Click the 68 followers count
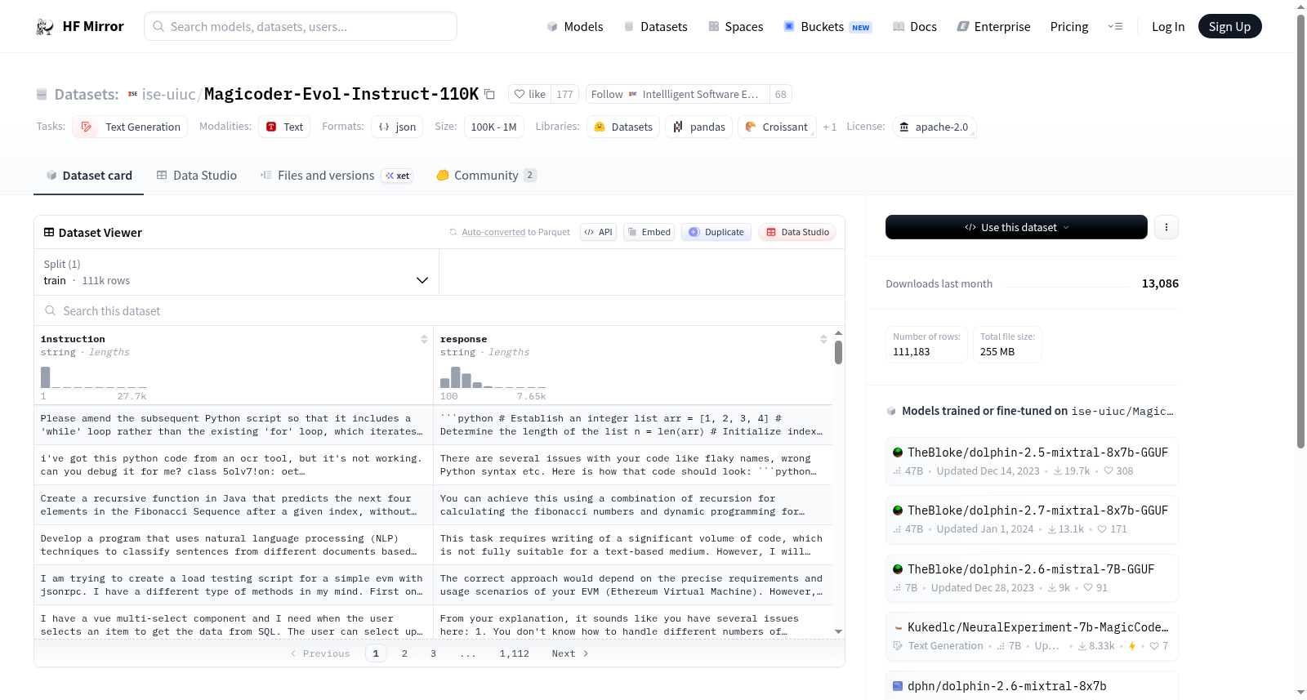Image resolution: width=1307 pixels, height=700 pixels. pyautogui.click(x=781, y=94)
